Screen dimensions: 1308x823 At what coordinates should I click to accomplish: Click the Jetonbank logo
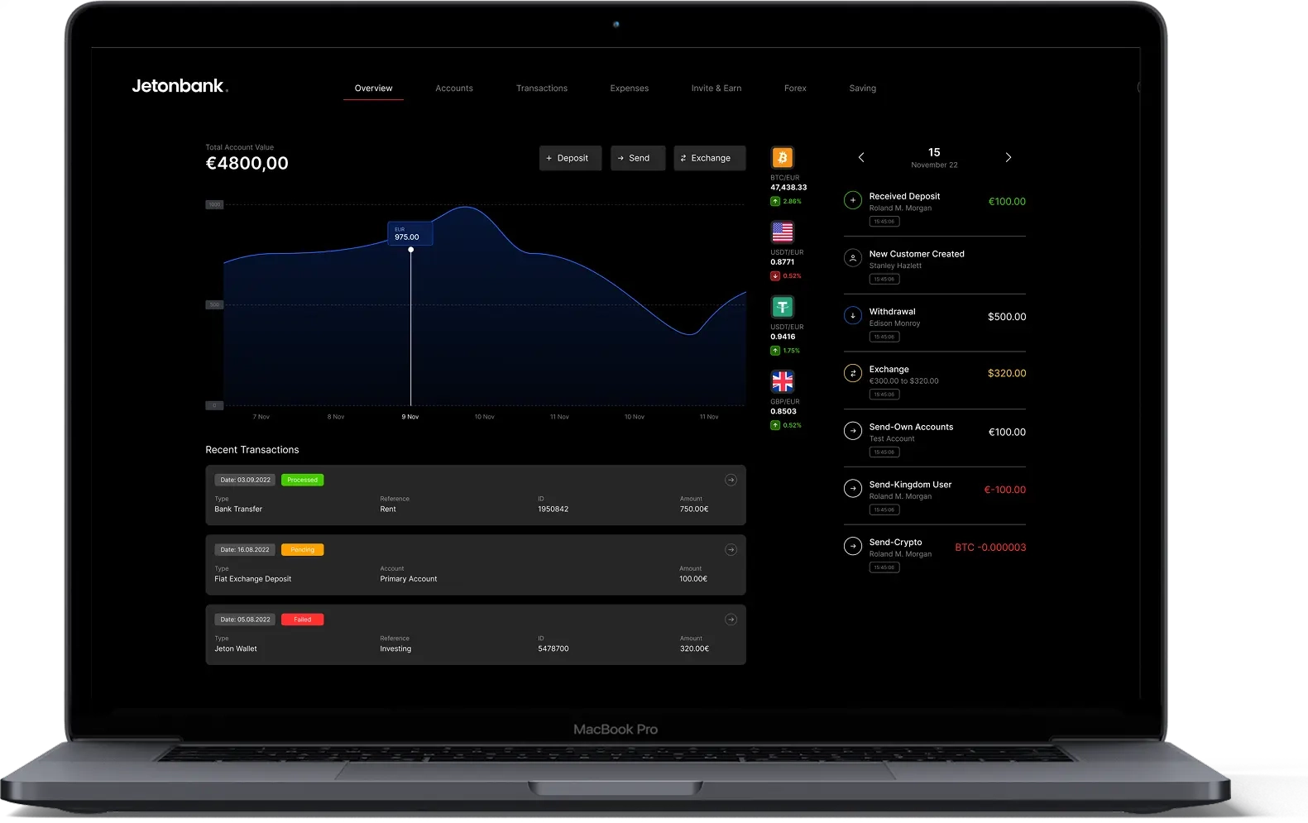pyautogui.click(x=180, y=86)
